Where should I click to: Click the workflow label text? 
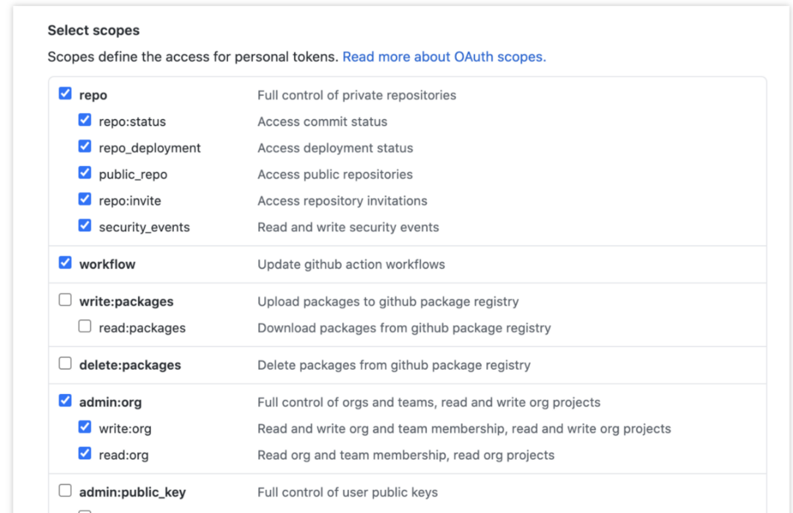pos(107,264)
